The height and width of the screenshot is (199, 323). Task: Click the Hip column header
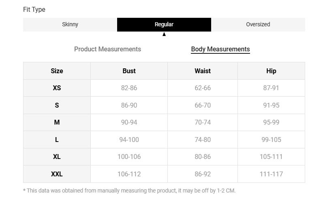[x=271, y=71]
